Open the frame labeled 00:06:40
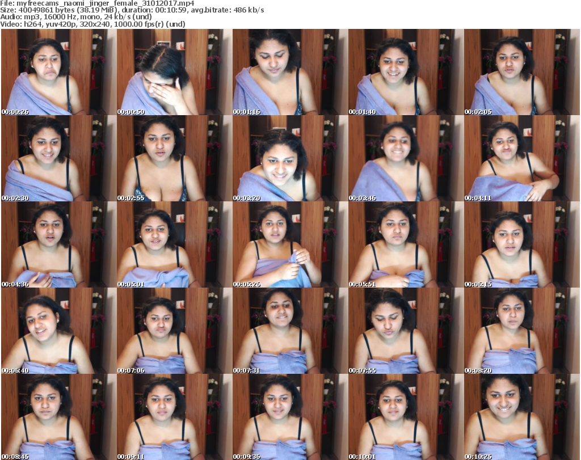This screenshot has width=581, height=460. (58, 331)
